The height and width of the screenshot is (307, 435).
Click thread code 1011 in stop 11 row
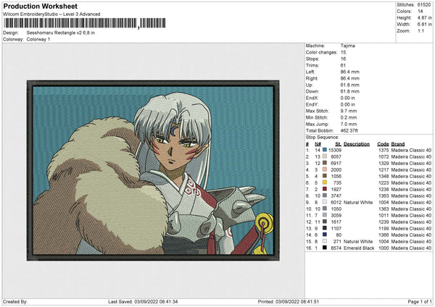click(384, 215)
